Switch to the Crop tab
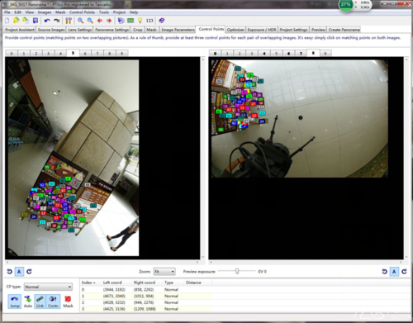413x323 pixels. tap(137, 30)
